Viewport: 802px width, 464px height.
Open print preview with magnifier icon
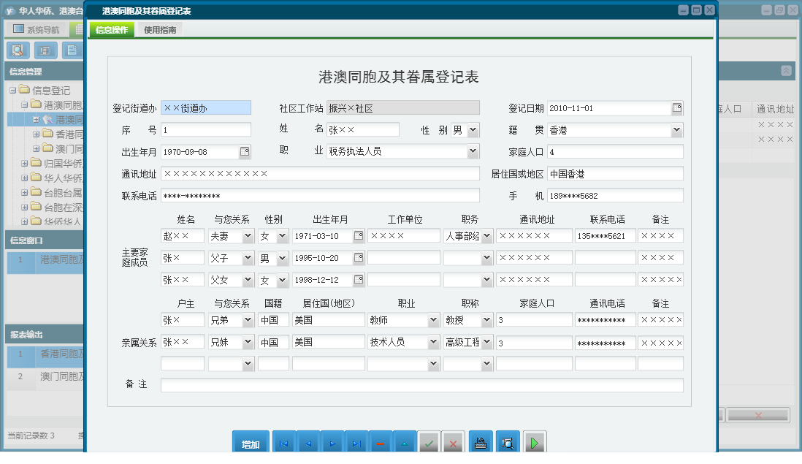coord(508,444)
